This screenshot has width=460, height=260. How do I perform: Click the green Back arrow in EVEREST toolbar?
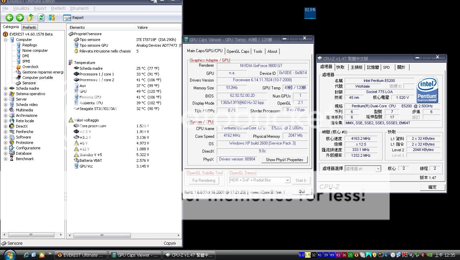[9, 18]
